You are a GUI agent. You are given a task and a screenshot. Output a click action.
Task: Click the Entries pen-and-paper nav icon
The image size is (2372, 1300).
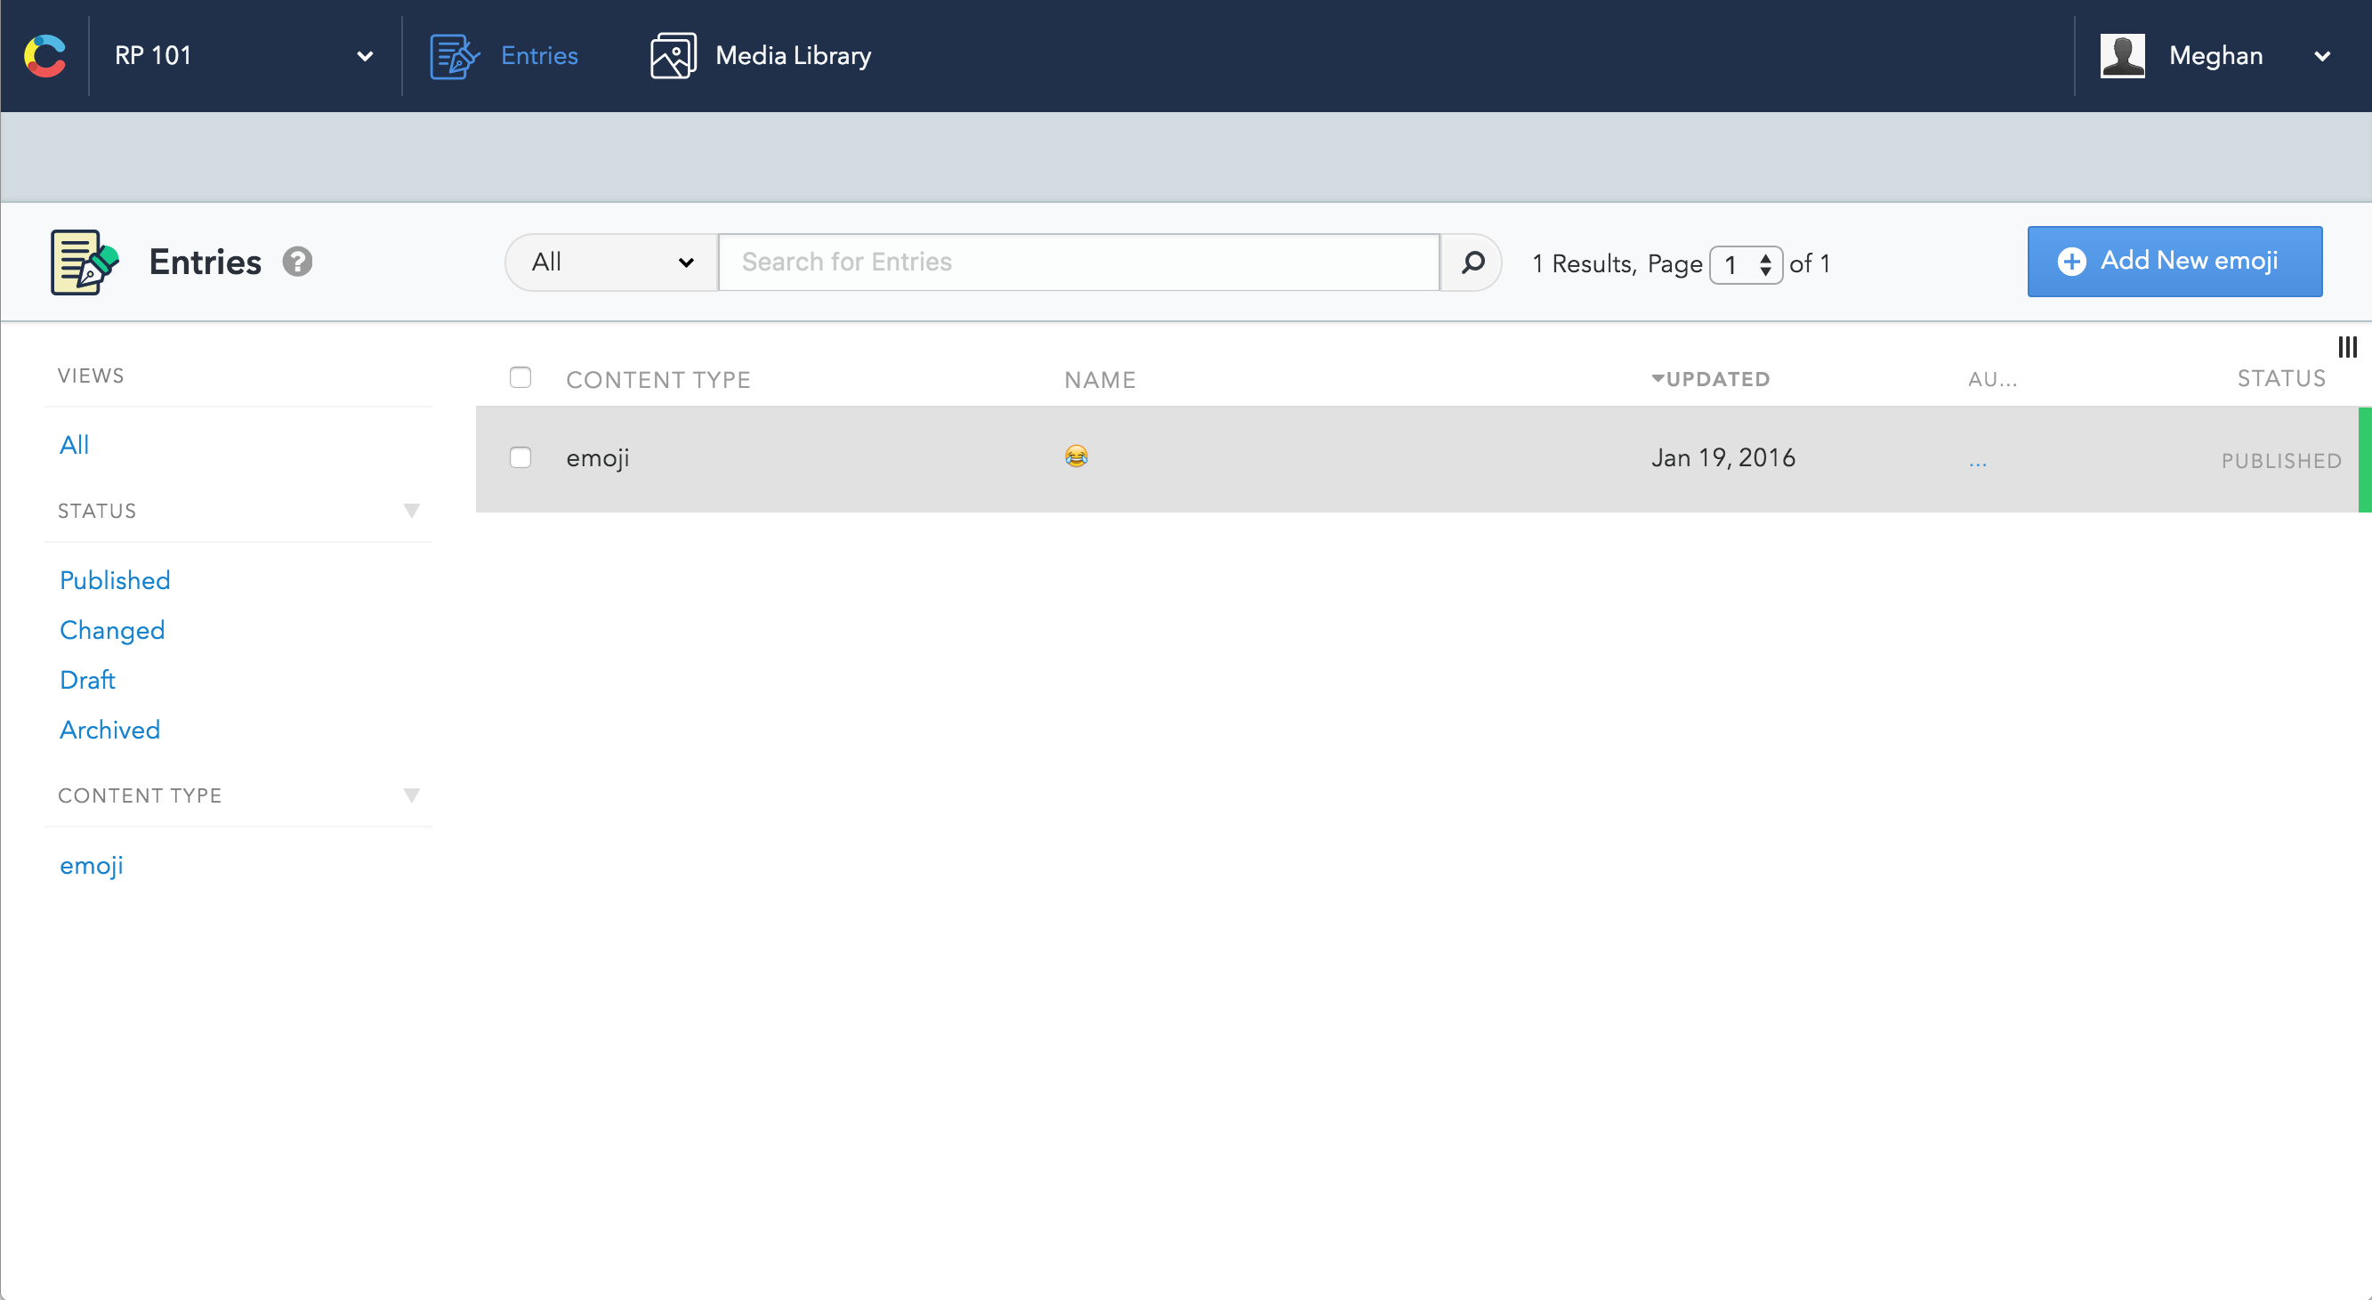454,56
